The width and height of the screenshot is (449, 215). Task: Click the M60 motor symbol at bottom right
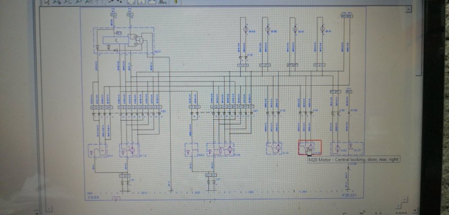pos(337,148)
